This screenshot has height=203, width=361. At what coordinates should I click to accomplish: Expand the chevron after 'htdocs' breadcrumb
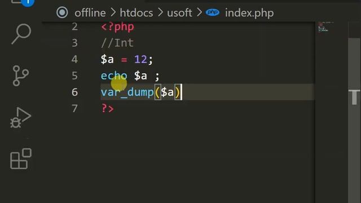160,12
